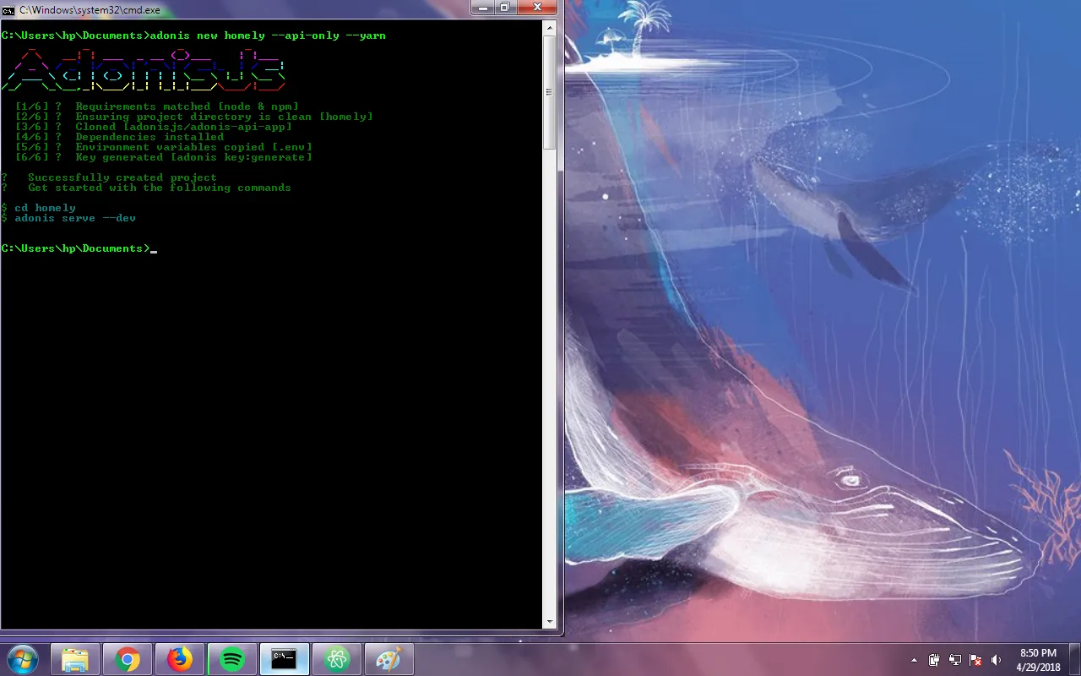Viewport: 1081px width, 676px height.
Task: Click the cmd scrollbar up arrow
Action: (549, 29)
